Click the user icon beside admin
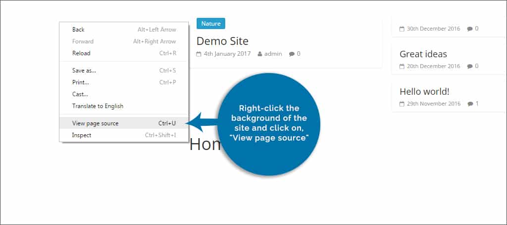 (x=259, y=54)
